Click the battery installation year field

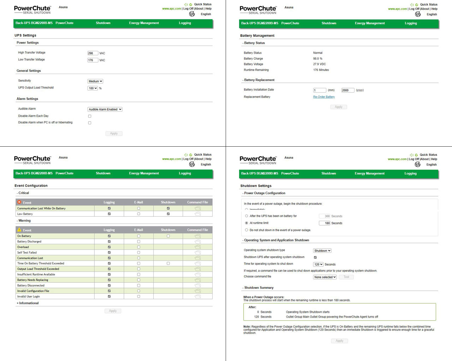(347, 90)
